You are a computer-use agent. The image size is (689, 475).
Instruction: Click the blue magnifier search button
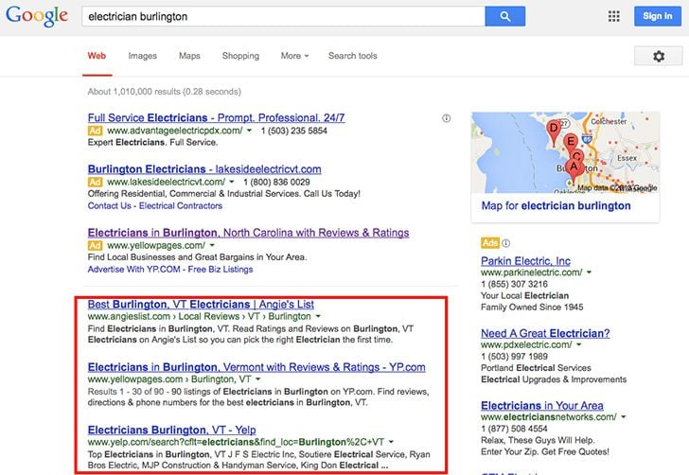pyautogui.click(x=504, y=16)
